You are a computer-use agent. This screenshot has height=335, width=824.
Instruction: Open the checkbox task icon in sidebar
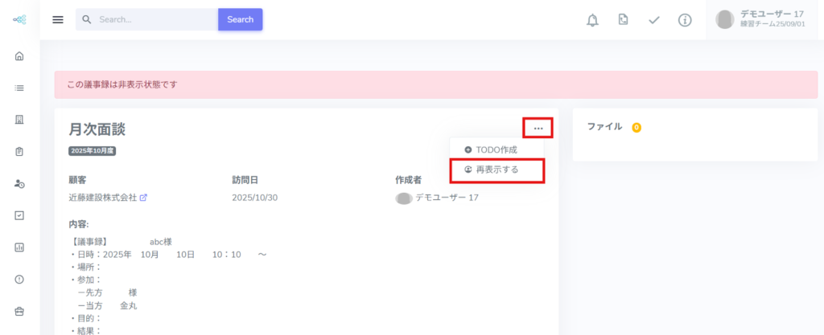pos(19,215)
